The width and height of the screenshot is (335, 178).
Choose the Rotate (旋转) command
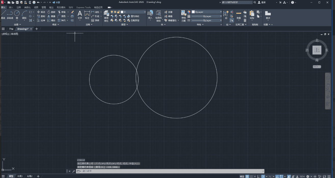point(51,12)
